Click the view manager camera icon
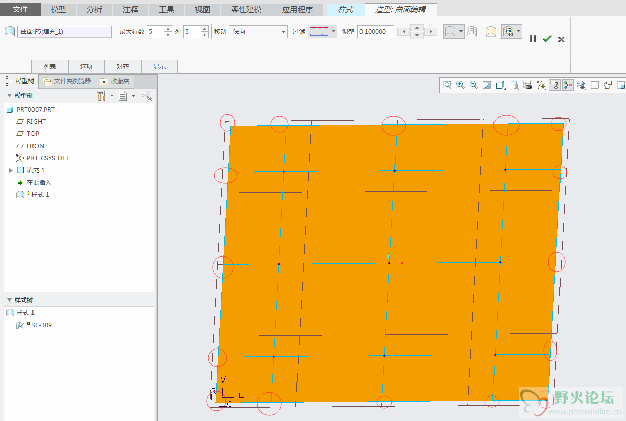Viewport: 626px width, 421px height. (528, 85)
